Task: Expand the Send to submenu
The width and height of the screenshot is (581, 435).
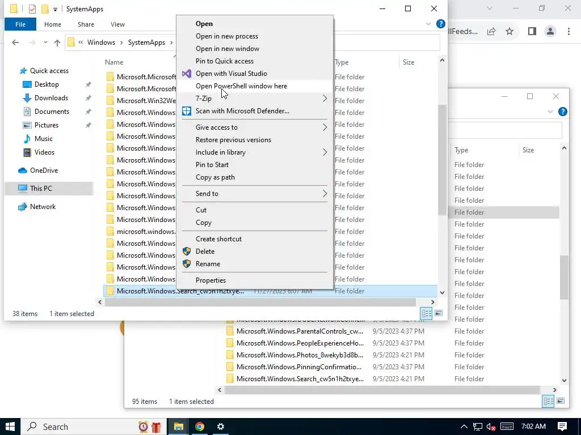Action: point(255,194)
